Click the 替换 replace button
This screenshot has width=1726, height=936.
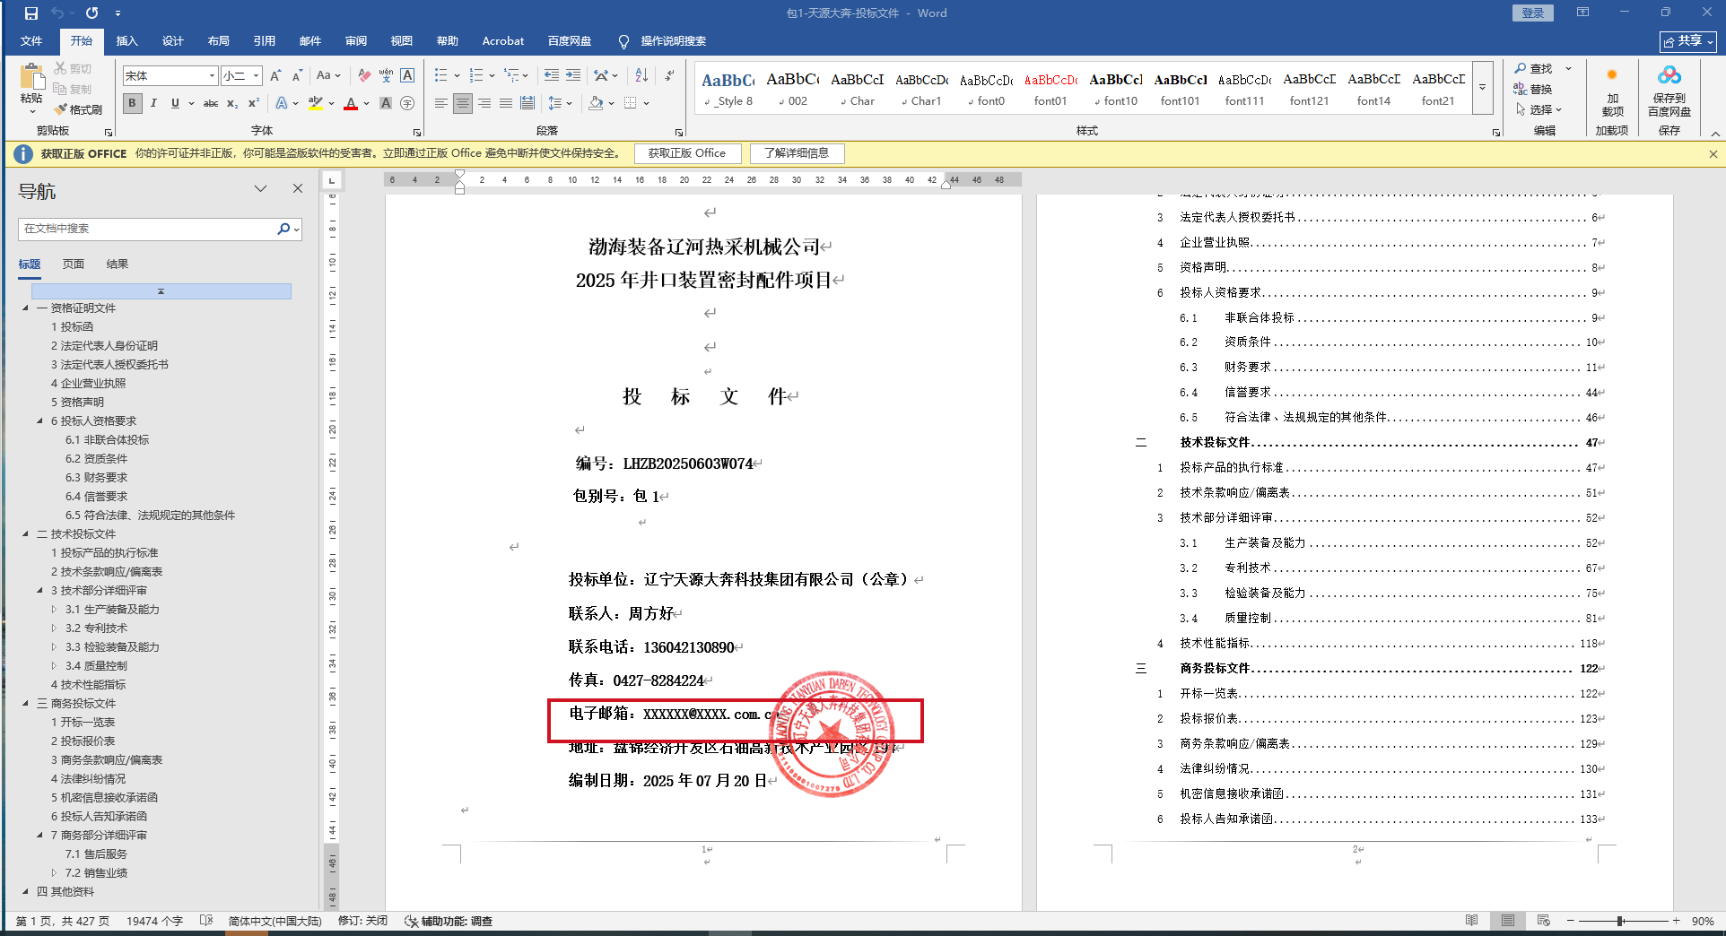1533,89
